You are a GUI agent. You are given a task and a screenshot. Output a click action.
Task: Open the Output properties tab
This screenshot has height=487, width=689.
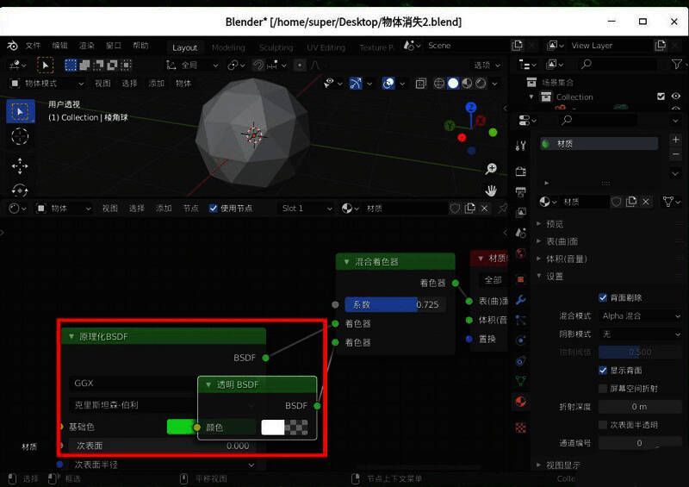[521, 192]
